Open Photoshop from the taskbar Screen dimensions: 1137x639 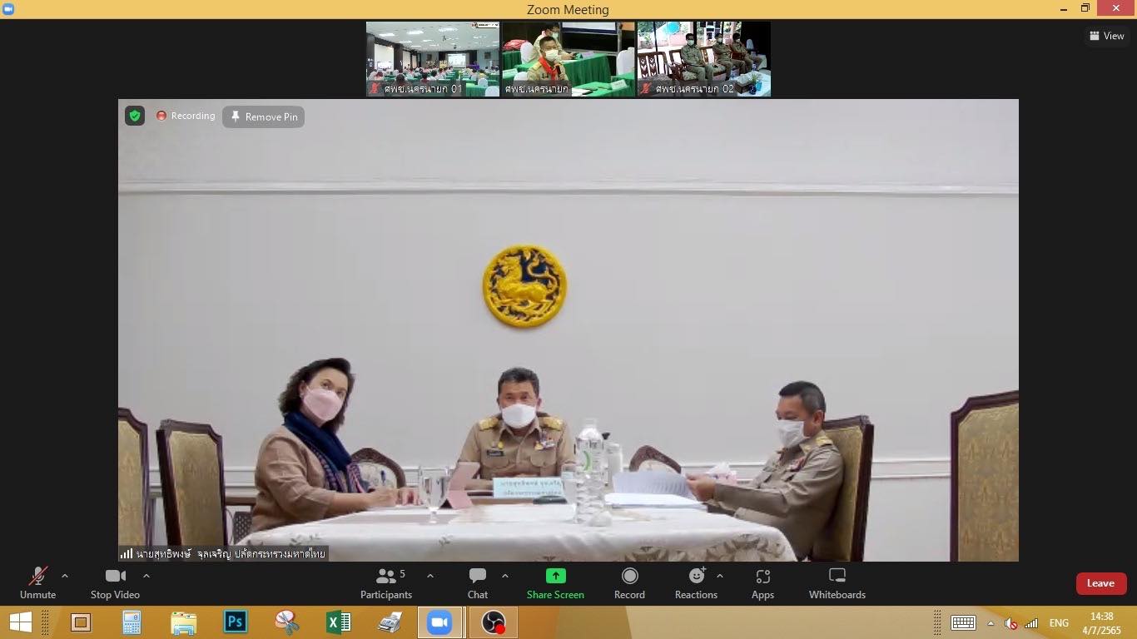coord(236,622)
